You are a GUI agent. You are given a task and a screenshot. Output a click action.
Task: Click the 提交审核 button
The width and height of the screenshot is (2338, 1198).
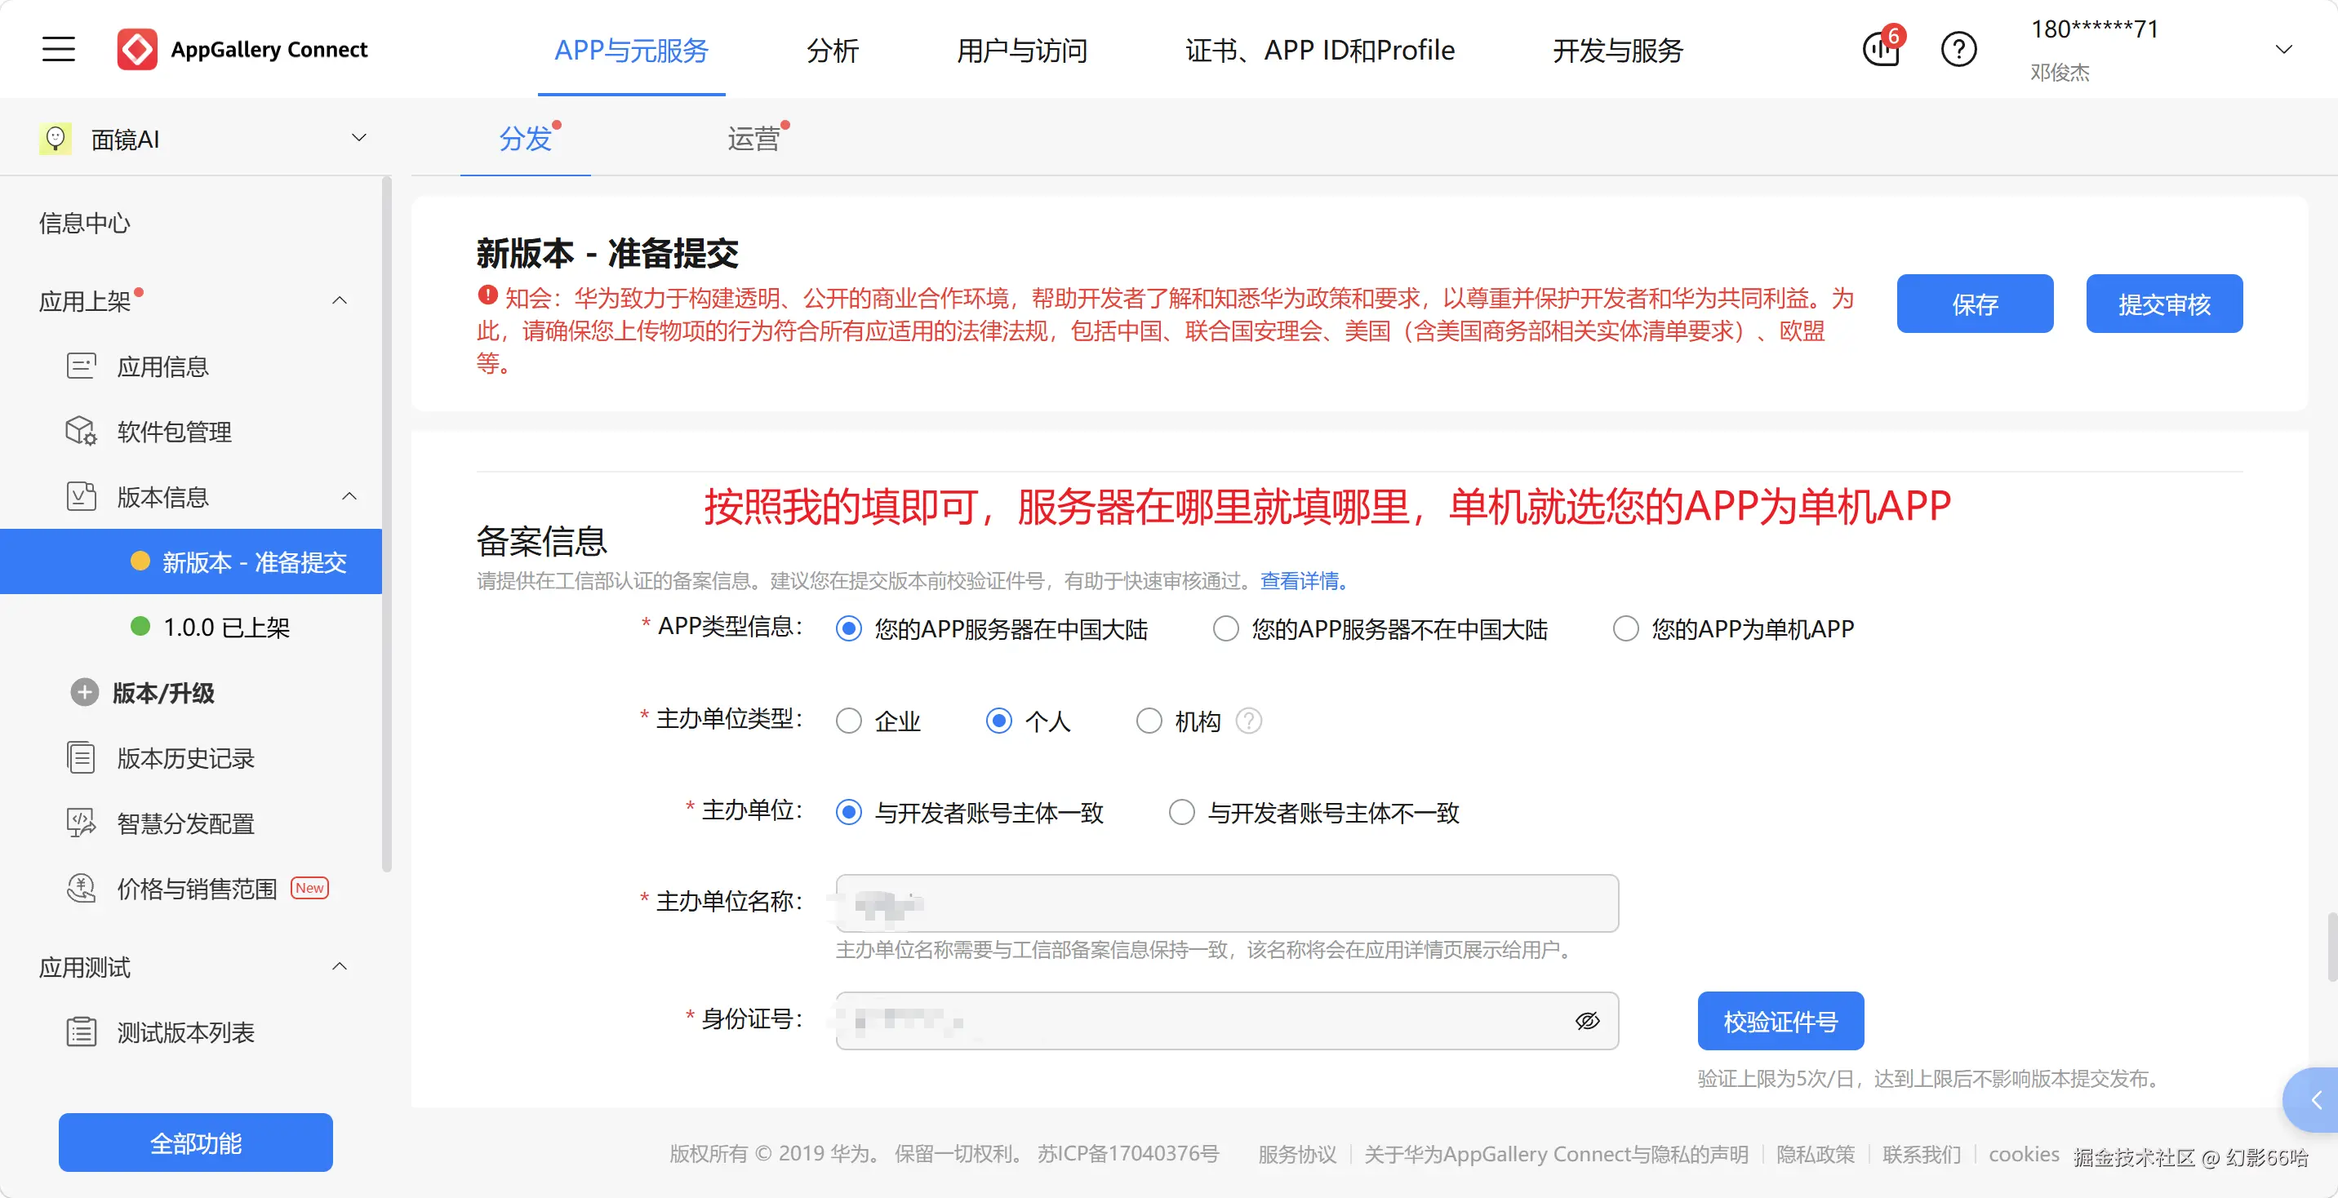pyautogui.click(x=2165, y=304)
